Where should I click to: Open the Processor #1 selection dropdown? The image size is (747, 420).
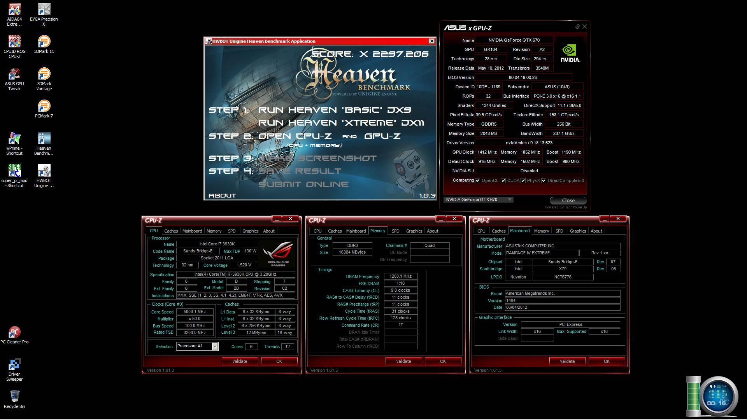(197, 346)
